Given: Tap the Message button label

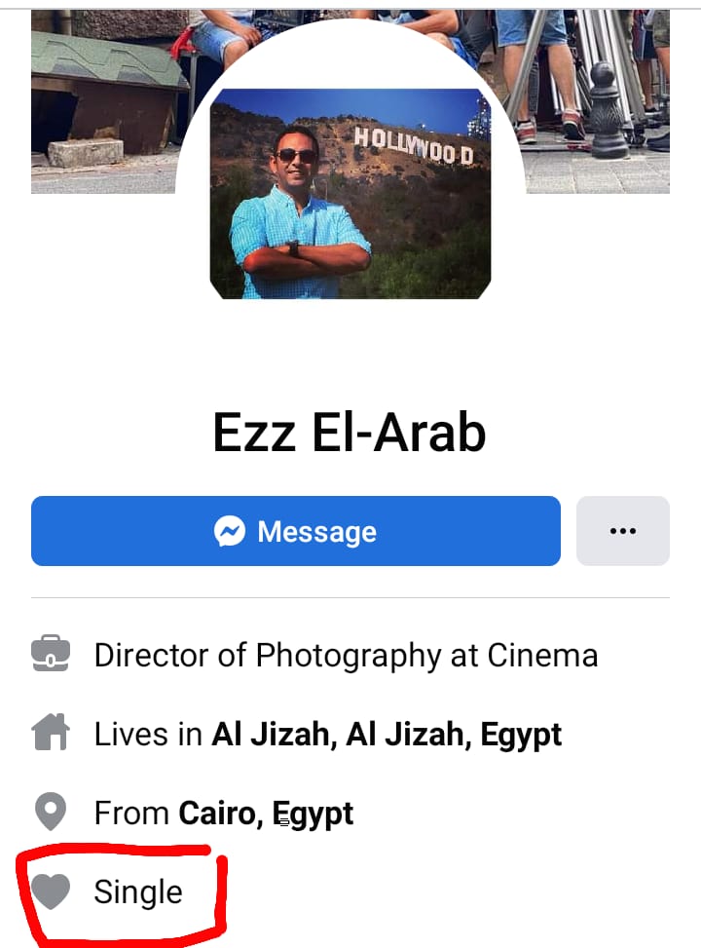Looking at the screenshot, I should click(316, 531).
